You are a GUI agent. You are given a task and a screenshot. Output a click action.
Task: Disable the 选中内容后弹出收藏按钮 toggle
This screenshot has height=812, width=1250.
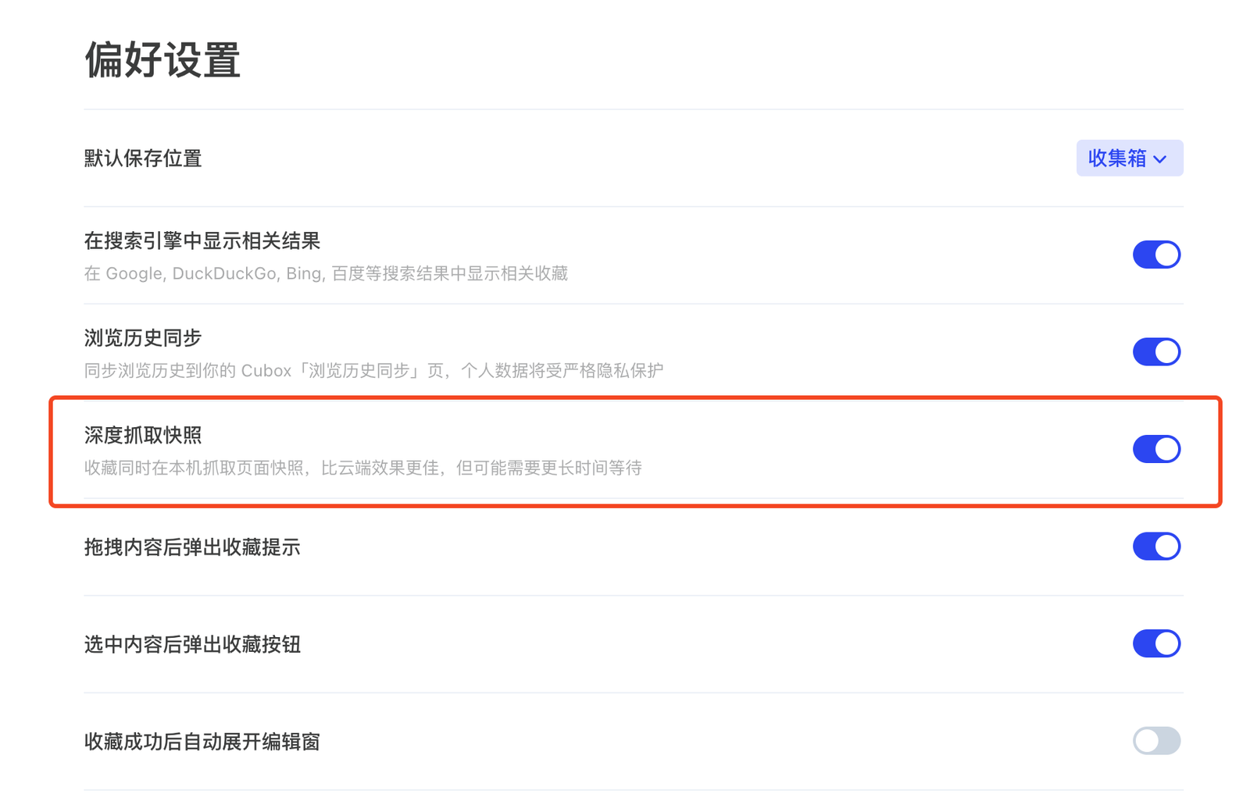(1156, 643)
